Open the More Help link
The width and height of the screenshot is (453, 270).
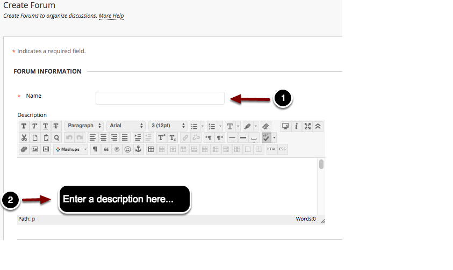point(111,16)
